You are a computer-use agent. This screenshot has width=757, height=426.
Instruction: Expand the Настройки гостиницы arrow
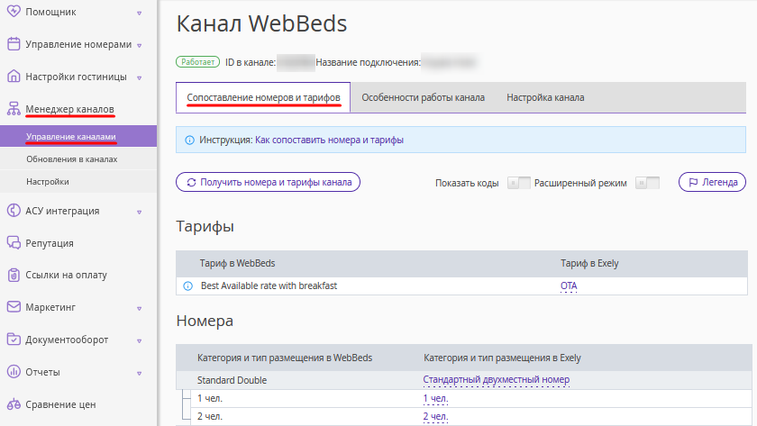click(139, 77)
